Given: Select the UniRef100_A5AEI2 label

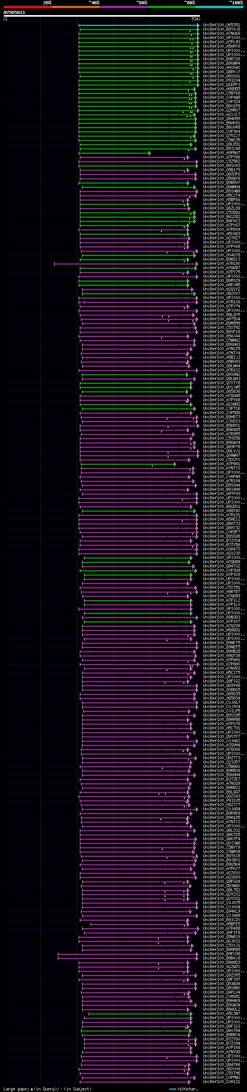Looking at the screenshot, I should [x=222, y=519].
